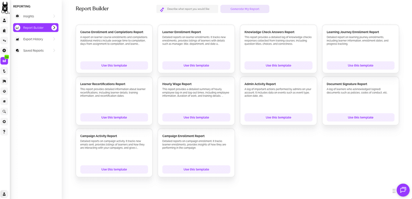The image size is (412, 199).
Task: Open the graduation cap sidebar icon
Action: tap(4, 102)
